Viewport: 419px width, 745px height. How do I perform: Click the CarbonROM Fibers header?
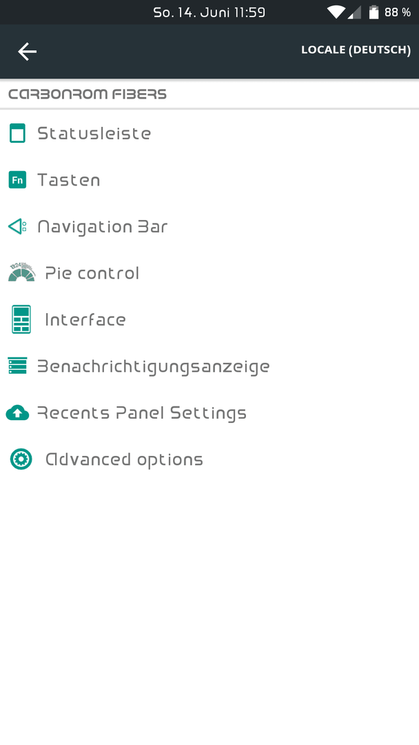(x=88, y=94)
